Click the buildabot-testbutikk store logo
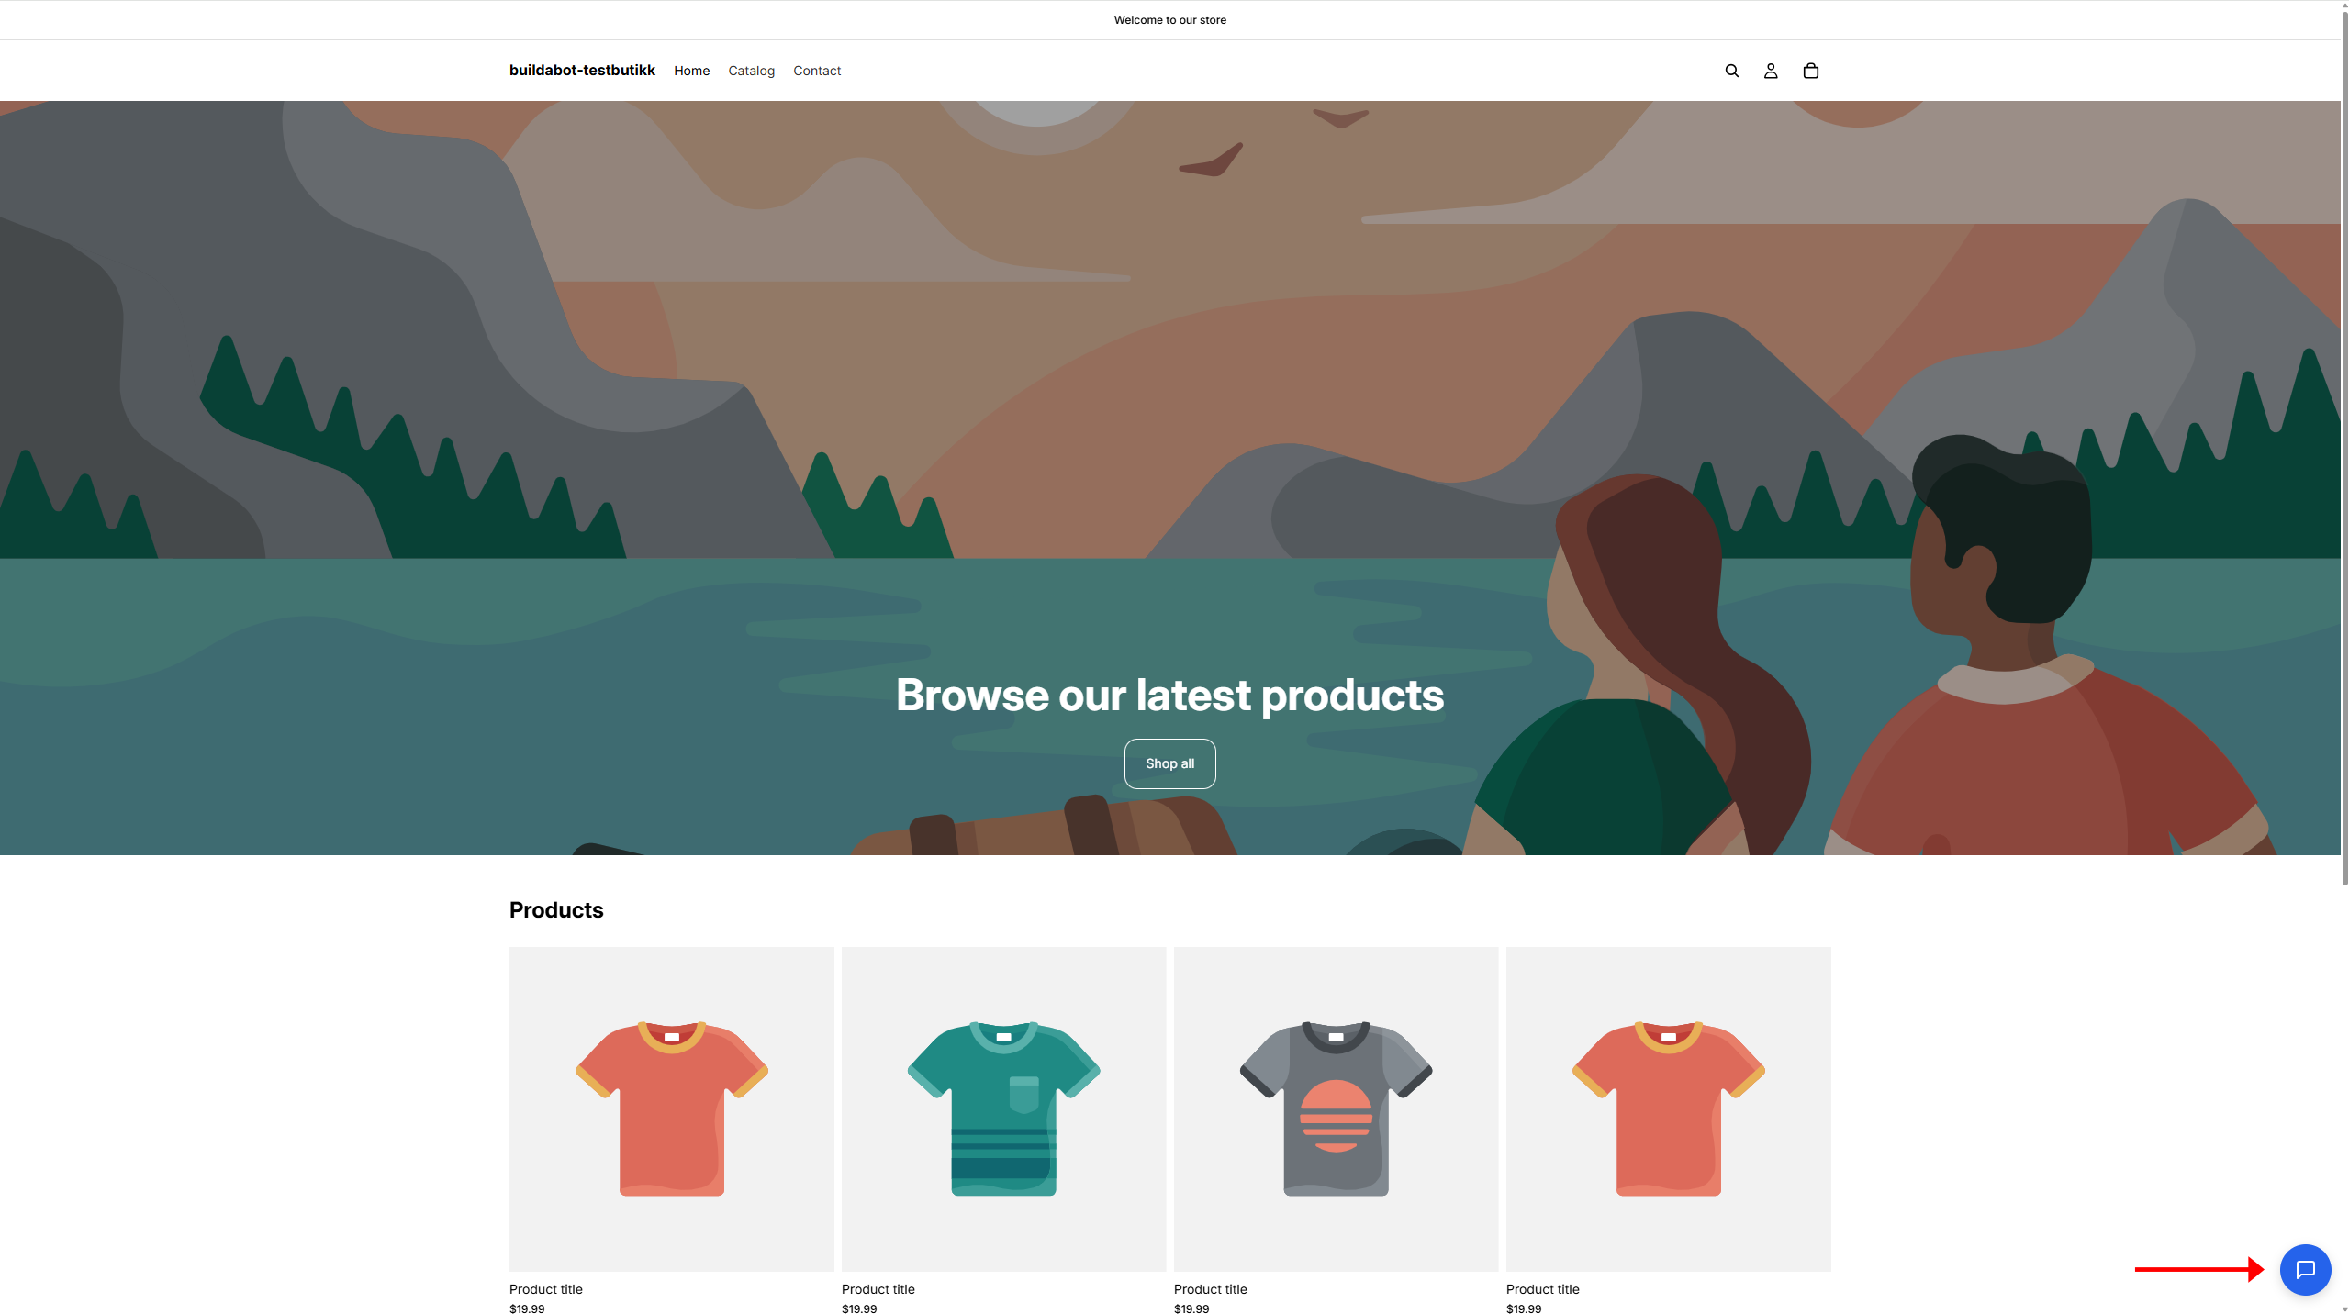Viewport: 2349px width, 1314px height. pos(582,71)
